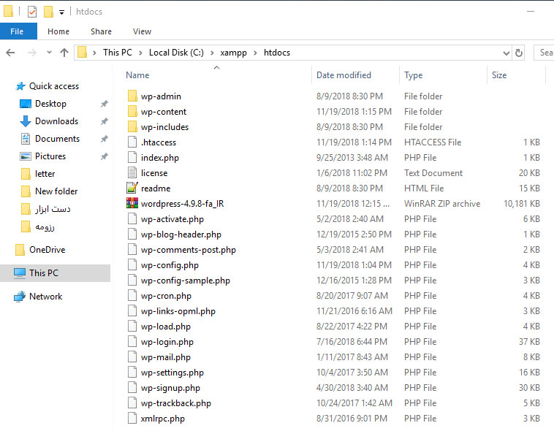Expand chevron after Local Disk (C:) in path
Viewport: 554px width, 431px height.
point(213,53)
